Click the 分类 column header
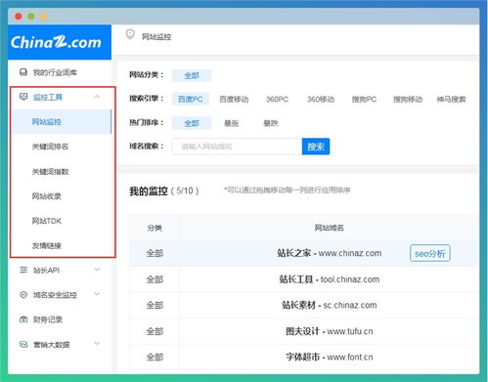 [155, 228]
